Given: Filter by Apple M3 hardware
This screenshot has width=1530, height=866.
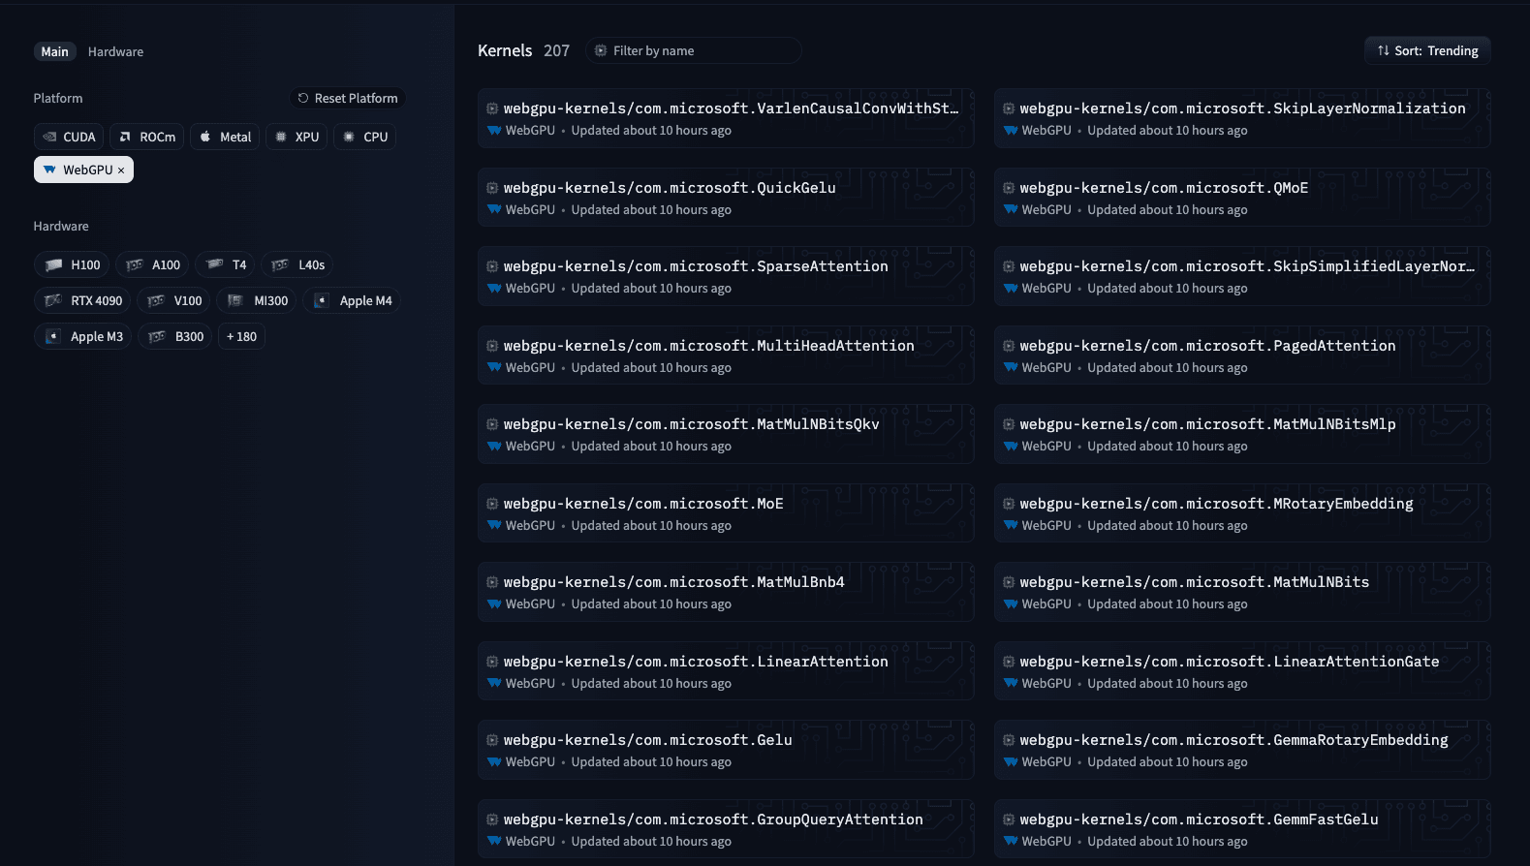Looking at the screenshot, I should [82, 336].
